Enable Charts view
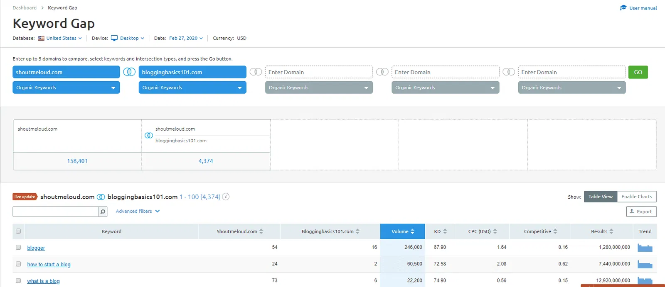The height and width of the screenshot is (287, 665). click(x=637, y=197)
